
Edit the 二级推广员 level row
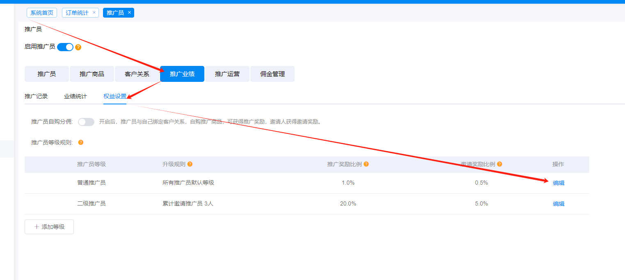coord(559,204)
